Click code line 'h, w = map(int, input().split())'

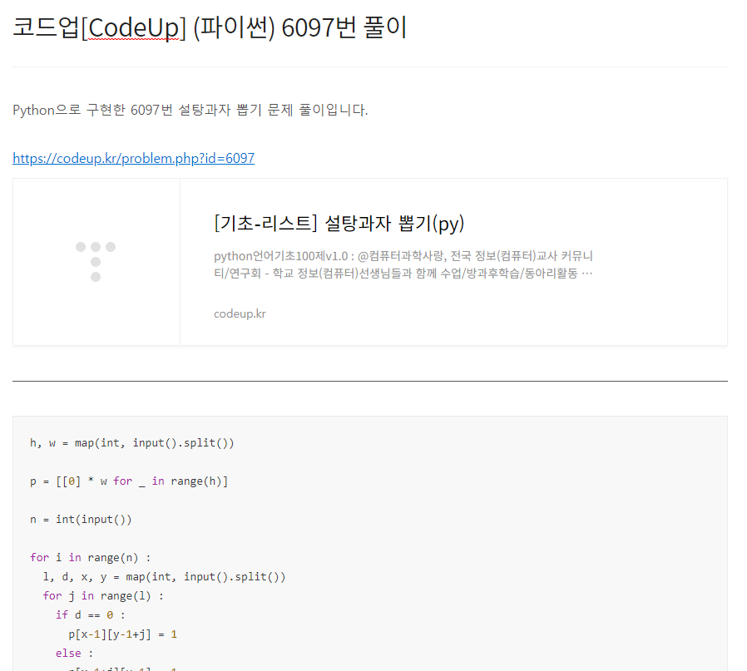(x=132, y=443)
